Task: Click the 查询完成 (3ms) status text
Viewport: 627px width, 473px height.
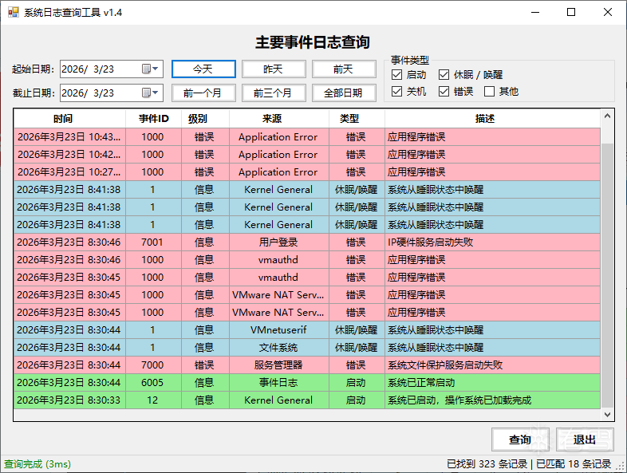Action: pos(37,464)
